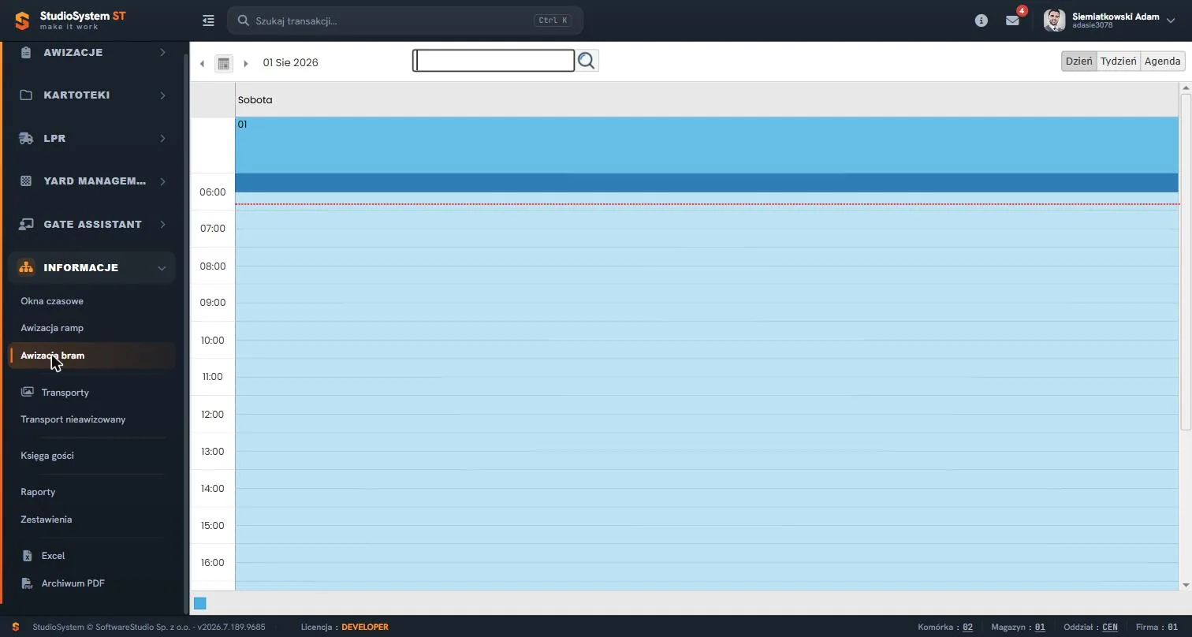This screenshot has height=637, width=1192.
Task: Switch to Tydzień view
Action: point(1118,61)
